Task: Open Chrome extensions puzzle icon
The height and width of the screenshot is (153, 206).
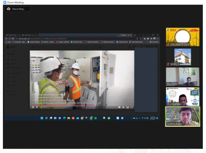Action: point(148,39)
